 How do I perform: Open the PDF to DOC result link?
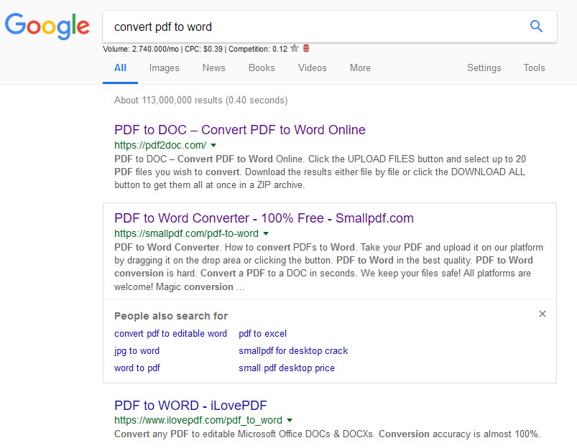coord(239,130)
